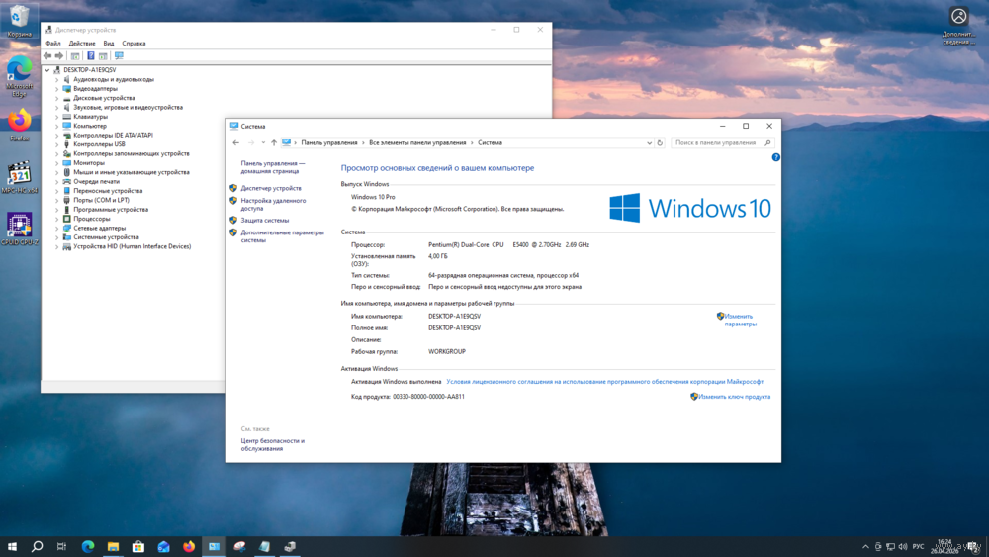Open the Вид menu in Device Manager

click(109, 44)
